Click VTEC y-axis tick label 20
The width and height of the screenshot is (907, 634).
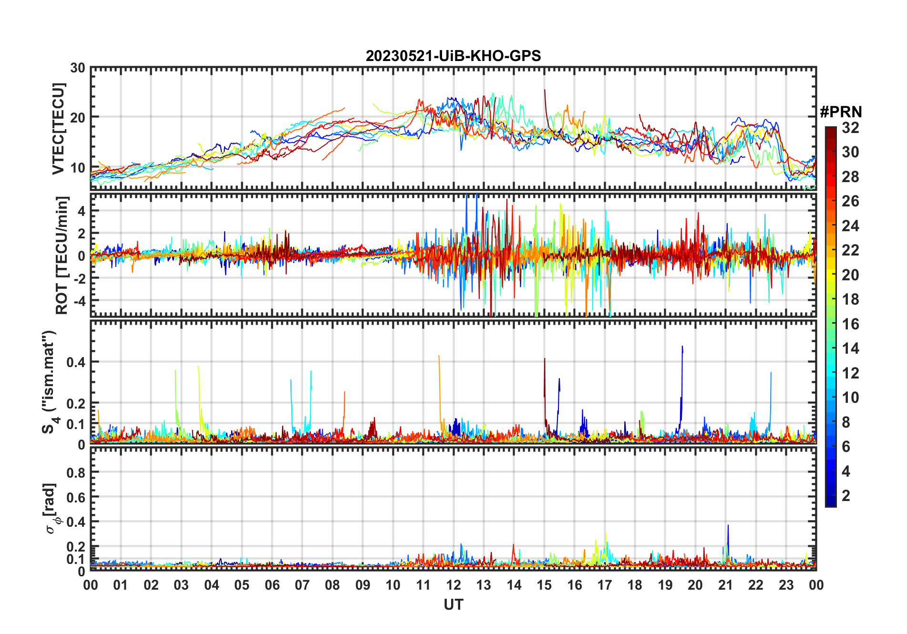pos(78,118)
